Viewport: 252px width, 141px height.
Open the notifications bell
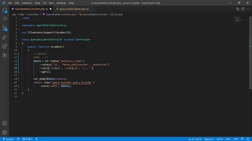[248, 139]
